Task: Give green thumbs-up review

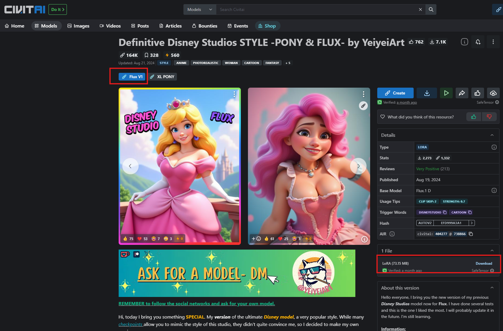Action: (x=474, y=117)
